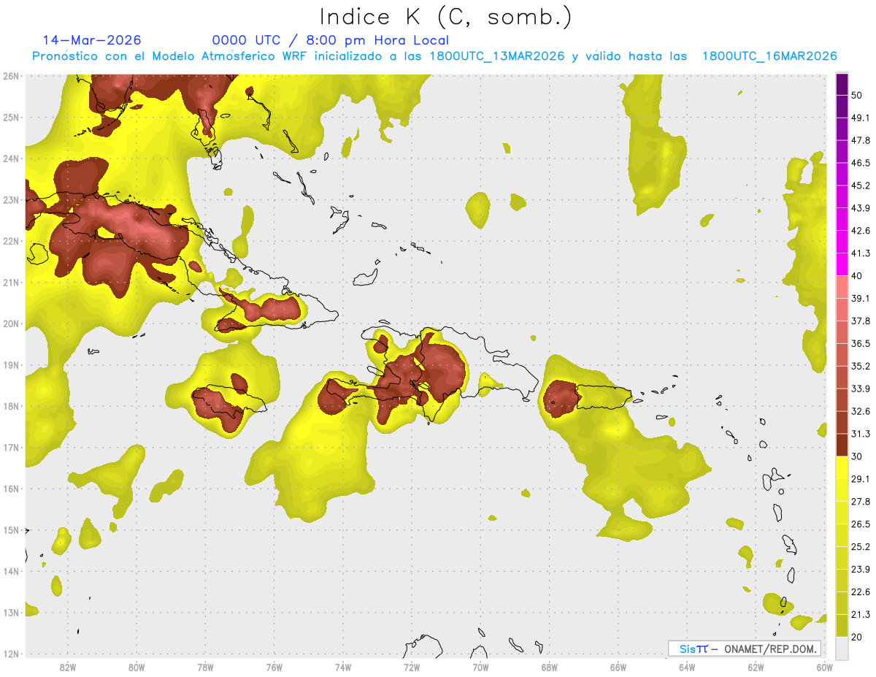The image size is (876, 677).
Task: Click the latitude label "19N"
Action: (11, 365)
